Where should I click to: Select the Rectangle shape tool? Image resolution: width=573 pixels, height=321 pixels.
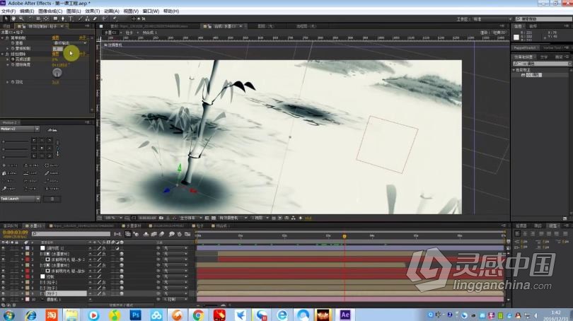pyautogui.click(x=56, y=18)
